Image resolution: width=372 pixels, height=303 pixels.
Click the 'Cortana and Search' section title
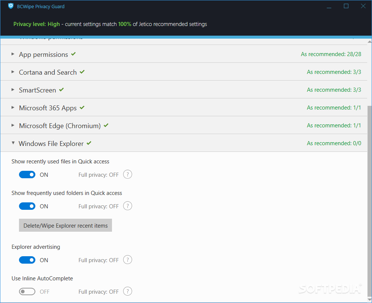(48, 72)
